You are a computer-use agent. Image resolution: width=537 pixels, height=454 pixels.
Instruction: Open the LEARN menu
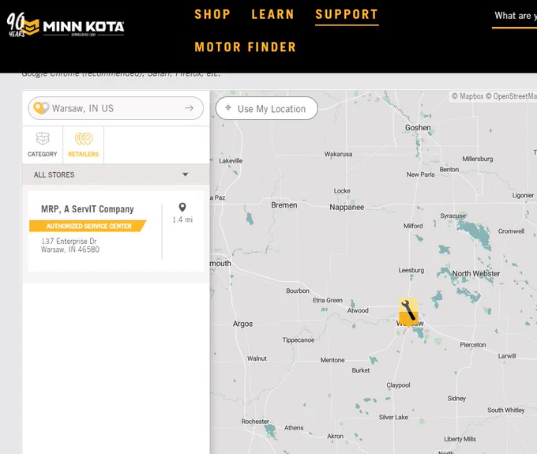(272, 14)
